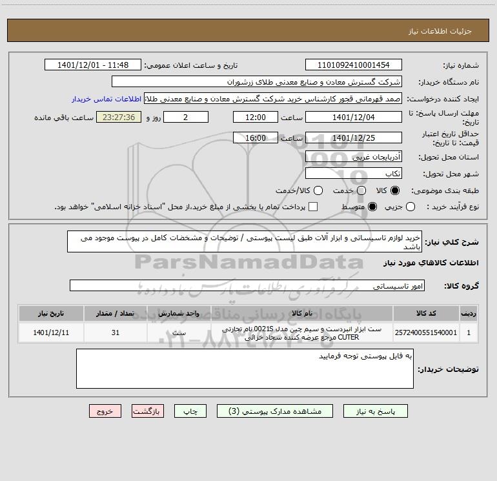Viewport: 497px width, 481px height.
Task: Click the کد کالا column header
Action: (x=426, y=314)
